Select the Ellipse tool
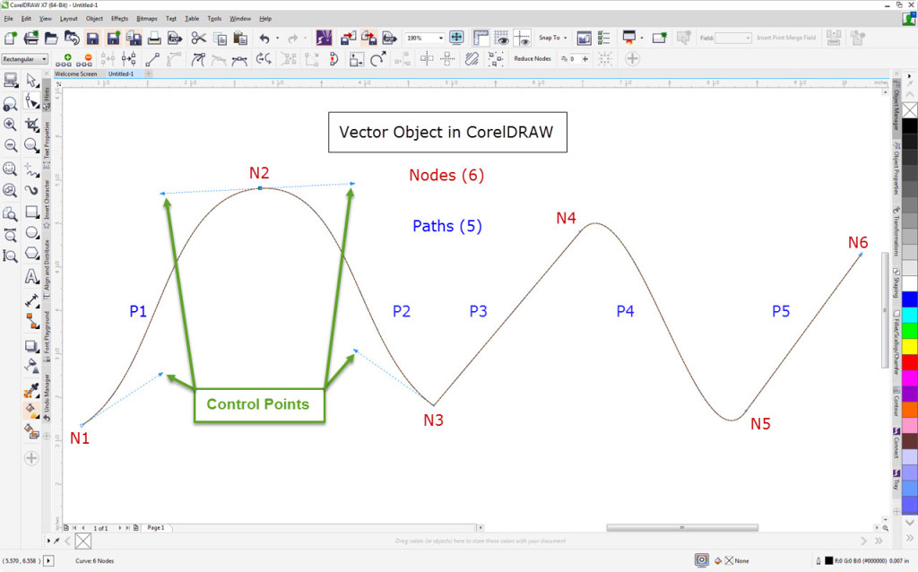Image resolution: width=918 pixels, height=572 pixels. click(x=31, y=233)
